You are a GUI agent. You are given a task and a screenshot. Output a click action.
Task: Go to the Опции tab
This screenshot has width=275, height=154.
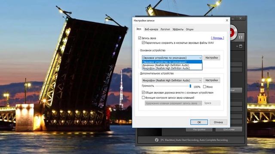(189, 30)
